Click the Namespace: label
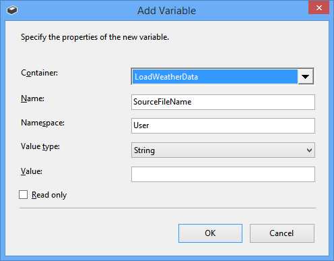This screenshot has width=334, height=261. coord(42,123)
